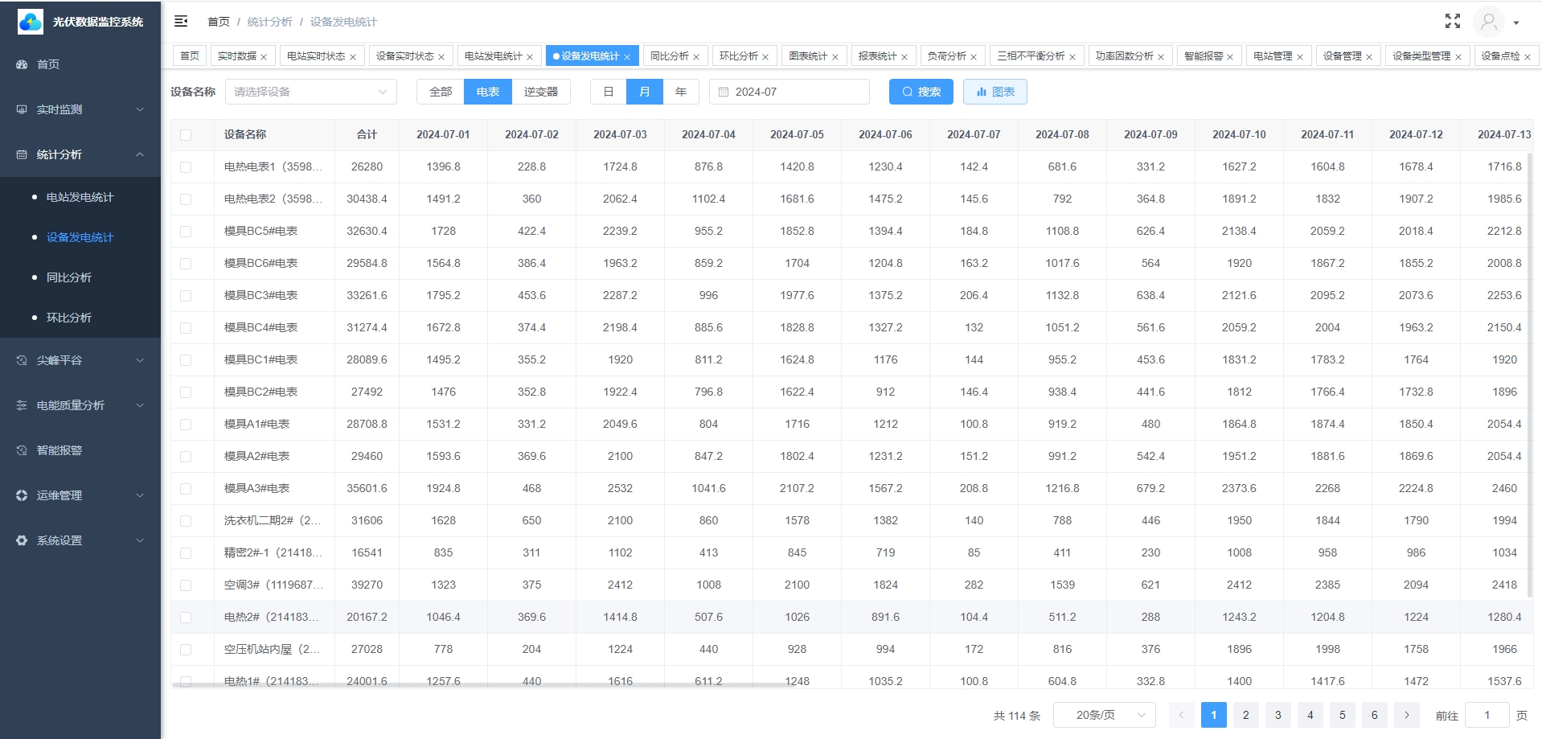Close the 电站实时状态 tab
Viewport: 1542px width, 739px height.
pyautogui.click(x=353, y=57)
